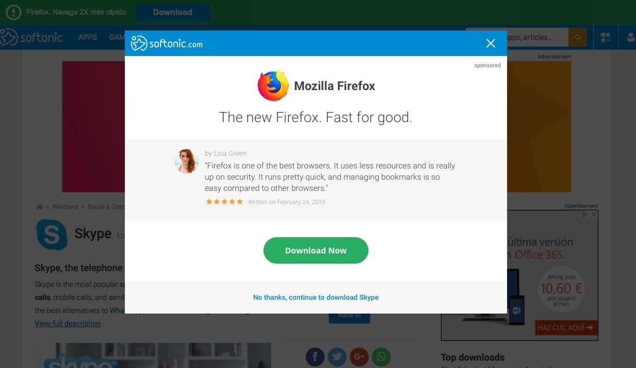
Task: Click the home icon in the breadcrumb
Action: [x=39, y=207]
